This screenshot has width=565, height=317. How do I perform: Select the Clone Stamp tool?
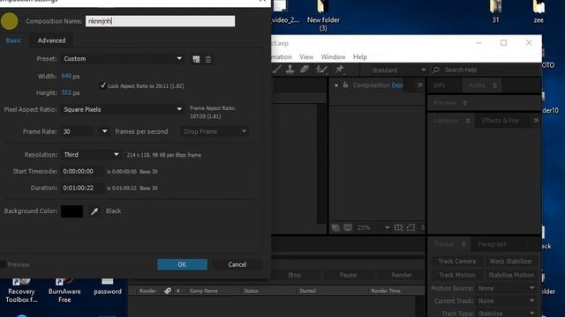[x=290, y=70]
